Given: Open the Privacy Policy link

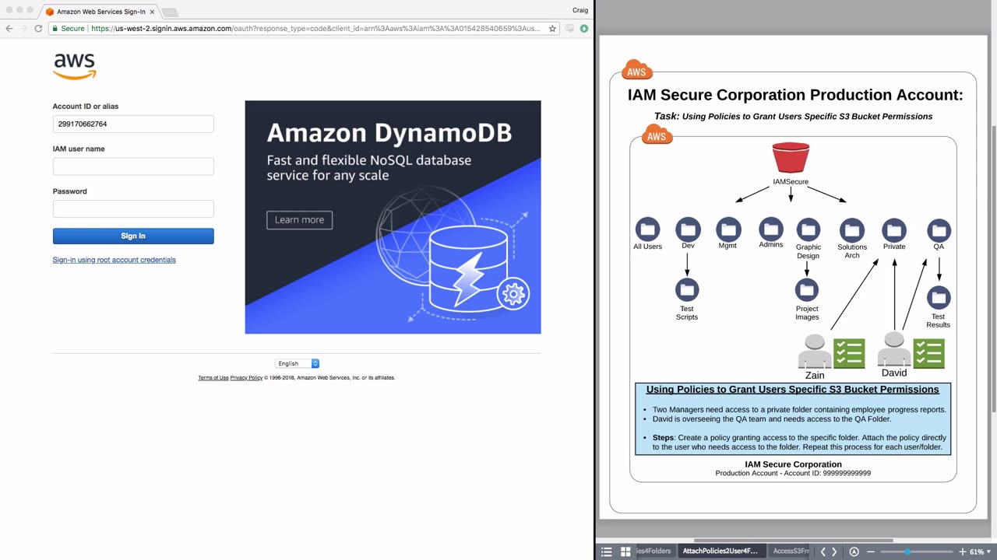Looking at the screenshot, I should [x=246, y=378].
